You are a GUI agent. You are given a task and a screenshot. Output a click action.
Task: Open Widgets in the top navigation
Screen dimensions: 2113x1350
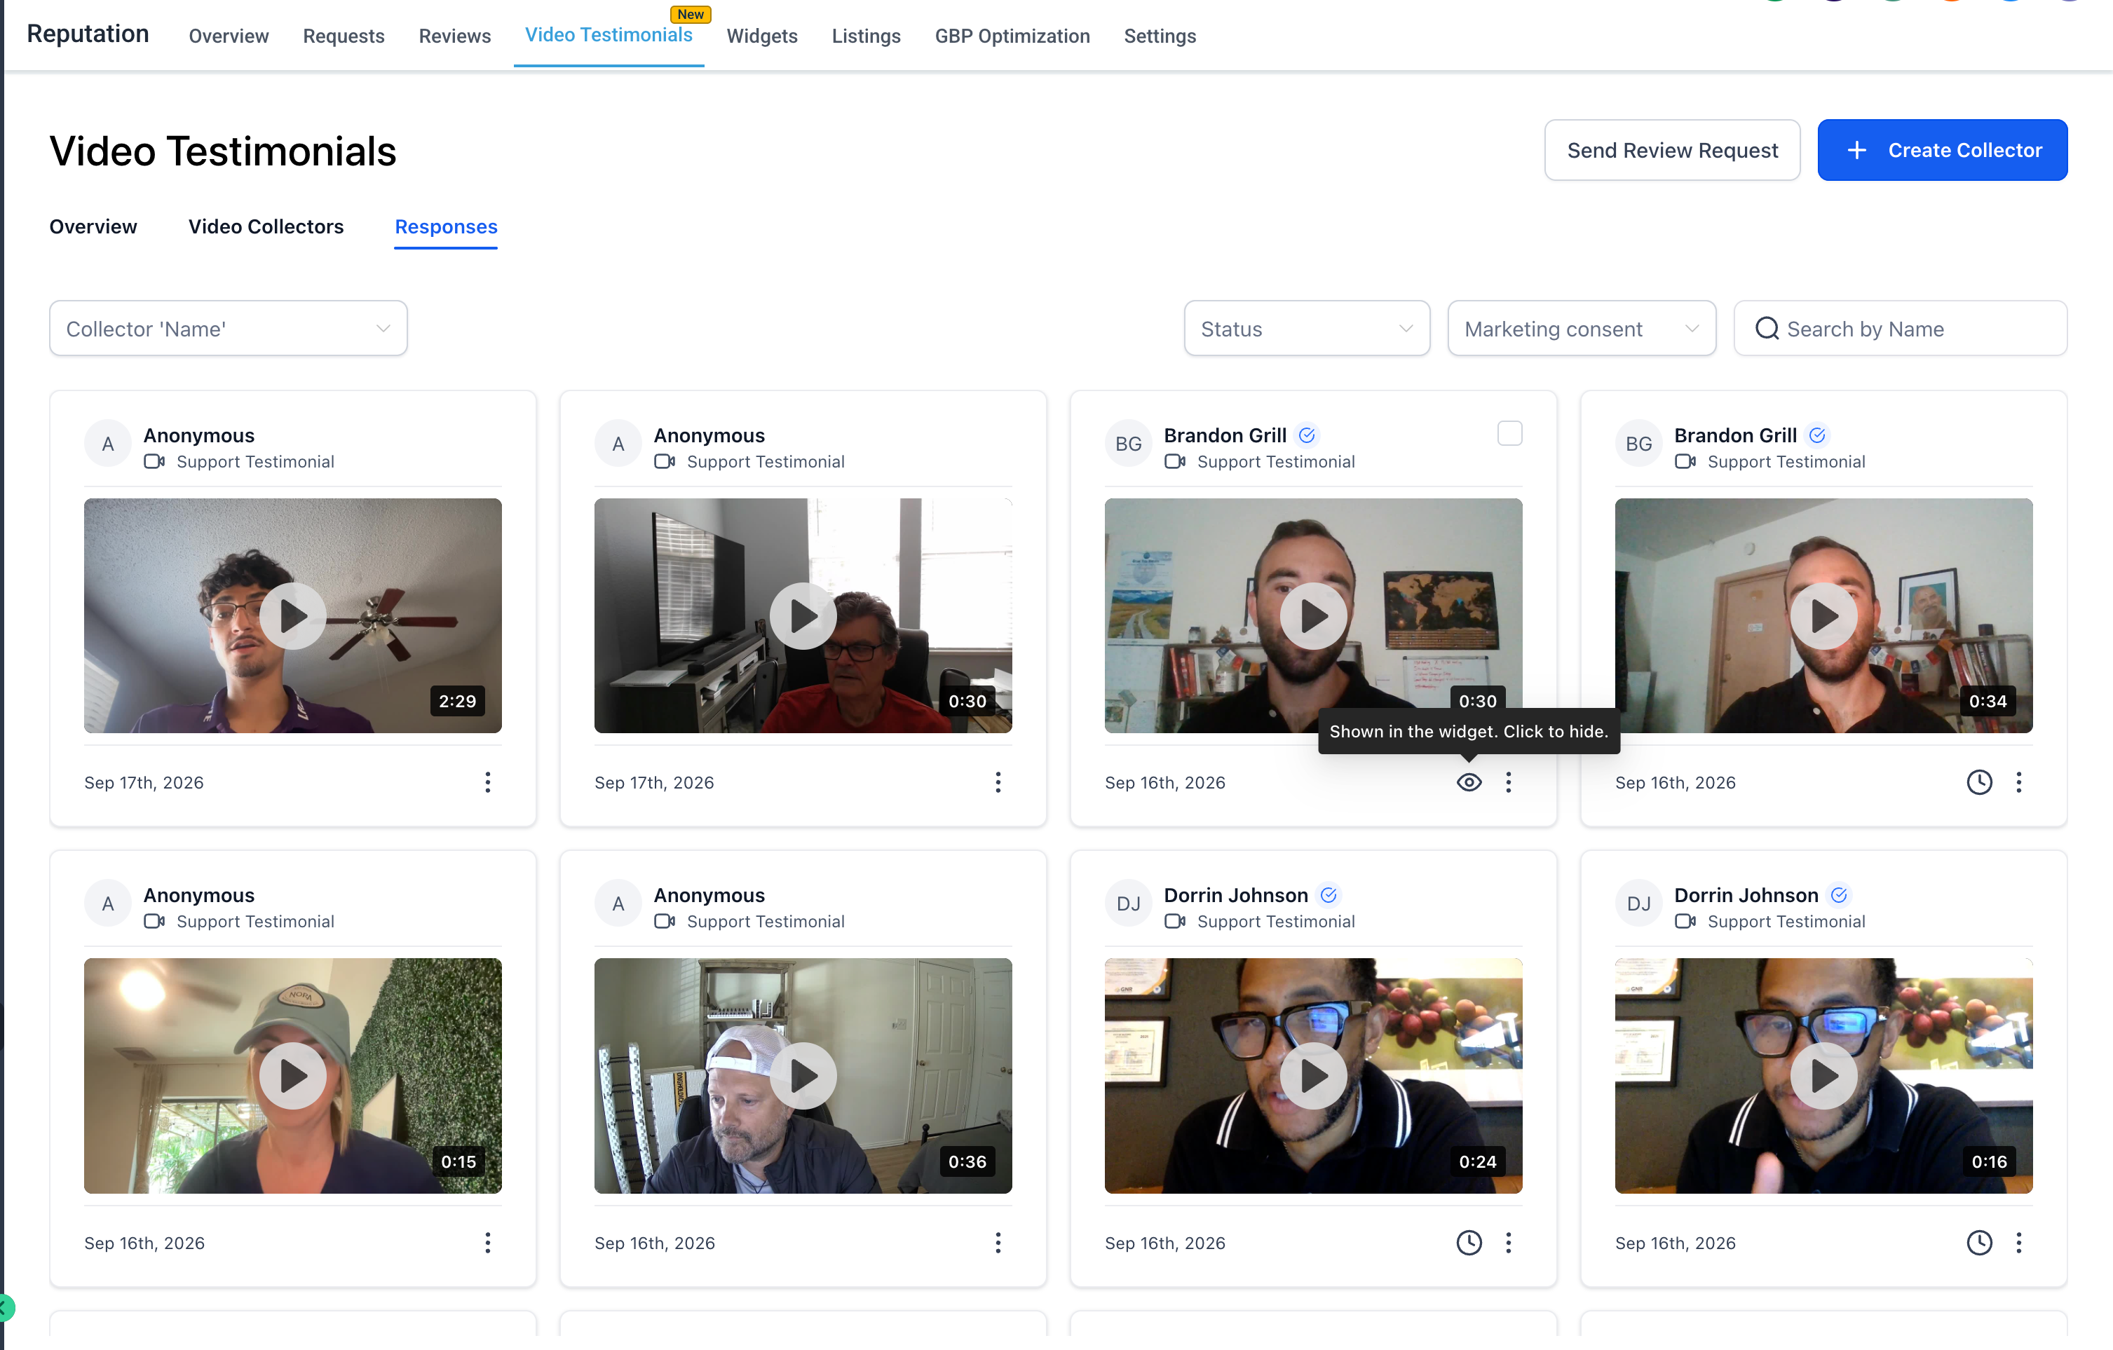[761, 36]
